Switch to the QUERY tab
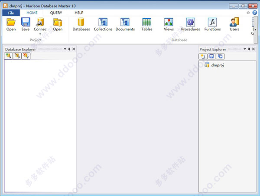The height and width of the screenshot is (196, 260). (56, 13)
